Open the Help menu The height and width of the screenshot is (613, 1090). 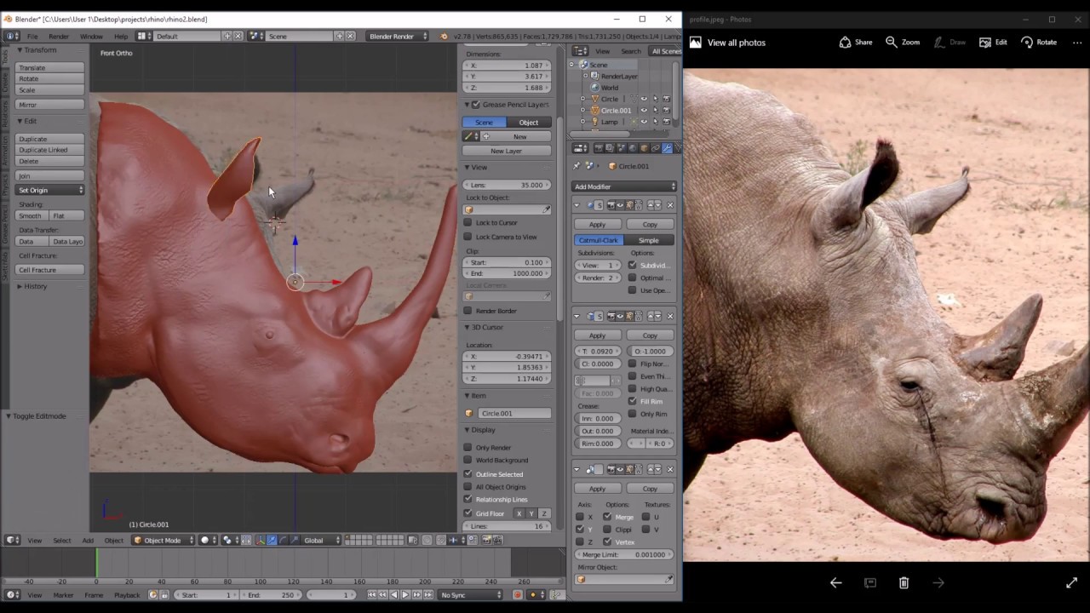click(x=121, y=37)
